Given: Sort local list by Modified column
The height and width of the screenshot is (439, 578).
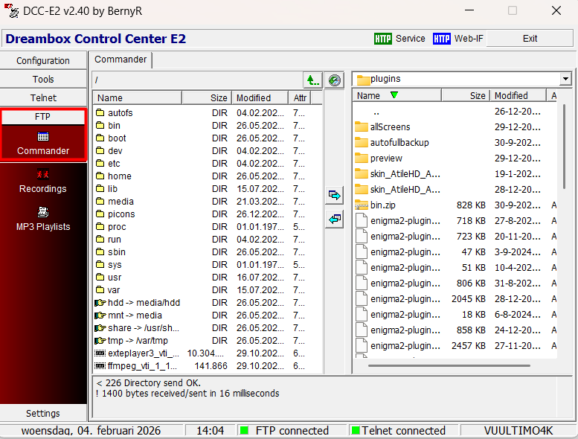Looking at the screenshot, I should (x=518, y=95).
